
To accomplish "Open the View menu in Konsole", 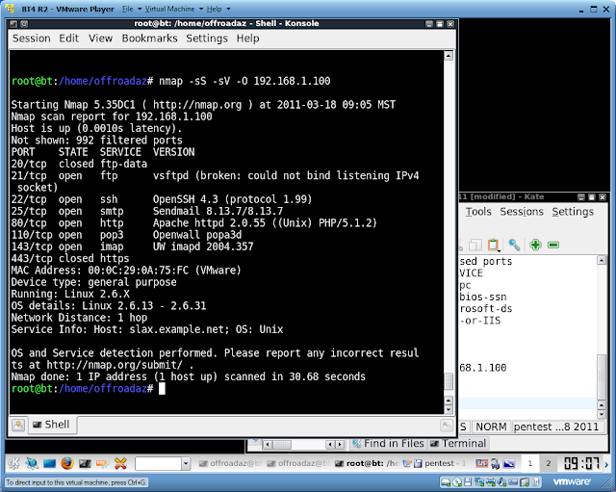I will 100,39.
